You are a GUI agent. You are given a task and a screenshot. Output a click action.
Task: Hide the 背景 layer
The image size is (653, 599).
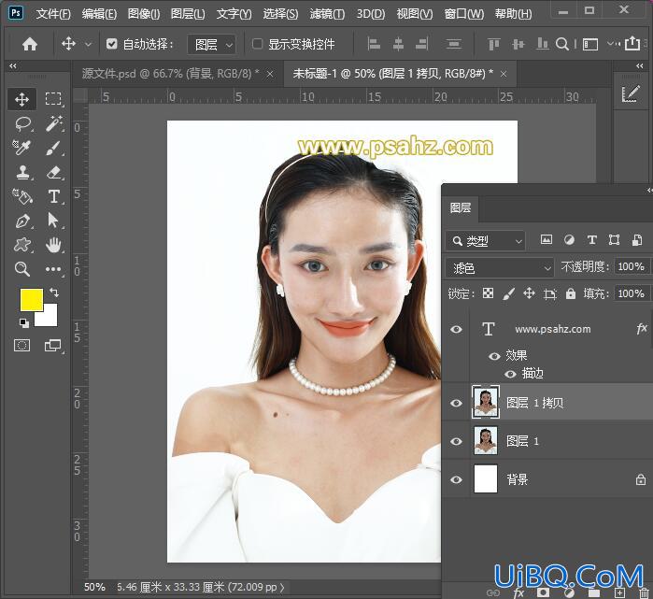[457, 479]
